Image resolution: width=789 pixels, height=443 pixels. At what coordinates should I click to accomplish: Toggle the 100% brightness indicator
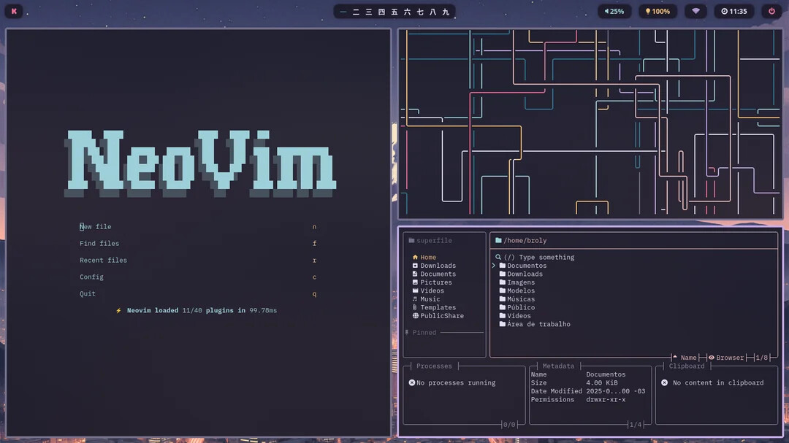click(657, 12)
